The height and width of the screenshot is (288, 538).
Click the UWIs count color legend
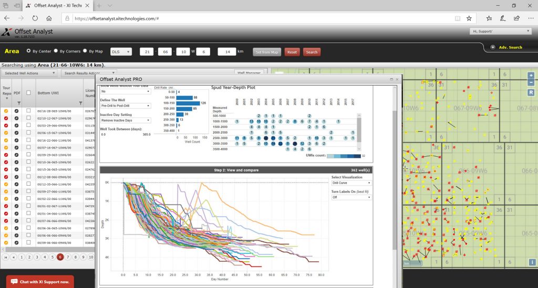tap(344, 156)
